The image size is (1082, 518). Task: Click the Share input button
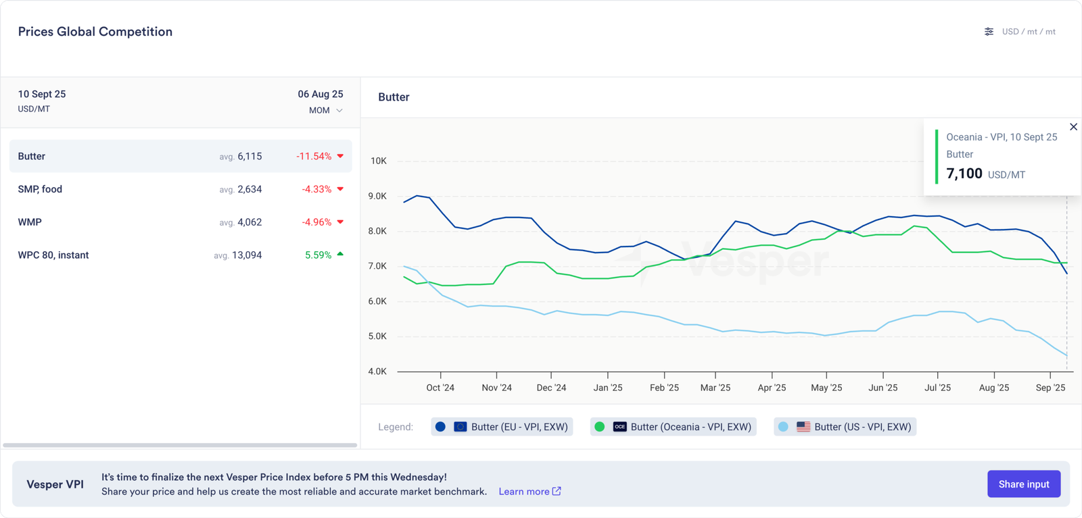point(1023,484)
